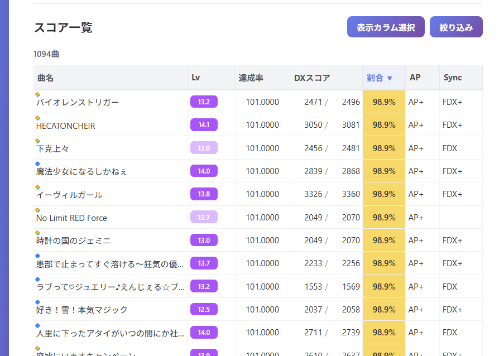Click 101.0000 achievement for 魔法少女になるしかねぇ
This screenshot has width=504, height=356.
pyautogui.click(x=262, y=171)
